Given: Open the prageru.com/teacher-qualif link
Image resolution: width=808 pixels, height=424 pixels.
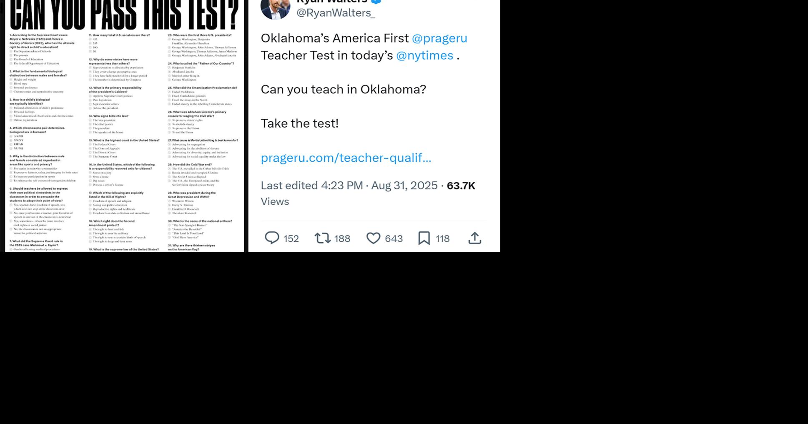Looking at the screenshot, I should 346,158.
